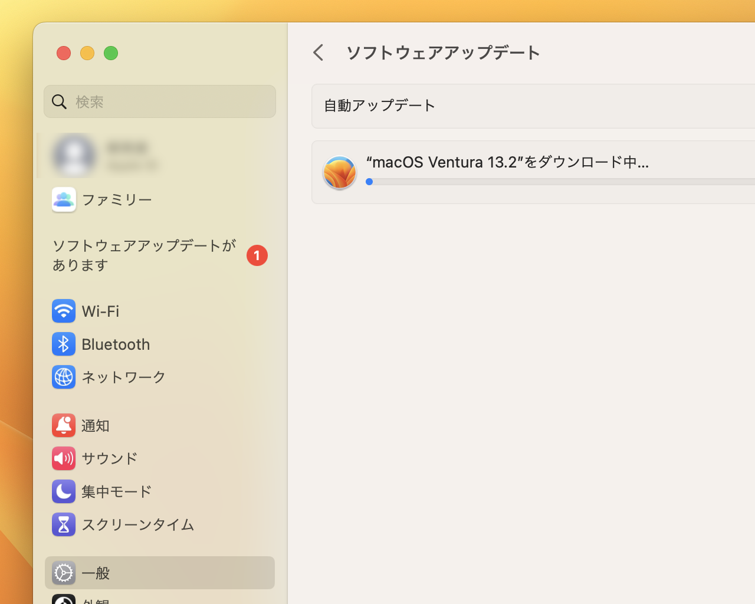Open the ファミリー family sharing icon
This screenshot has height=604, width=755.
coord(64,199)
